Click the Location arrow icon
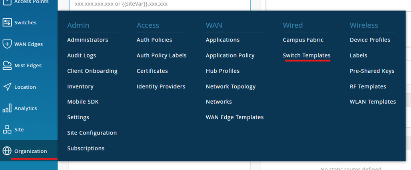Screen dimensions: 411x170 pyautogui.click(x=7, y=87)
